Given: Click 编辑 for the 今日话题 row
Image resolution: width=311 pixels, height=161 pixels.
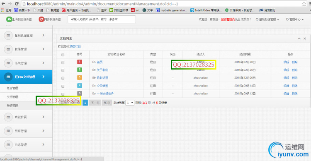Looking at the screenshot, I should 286,86.
